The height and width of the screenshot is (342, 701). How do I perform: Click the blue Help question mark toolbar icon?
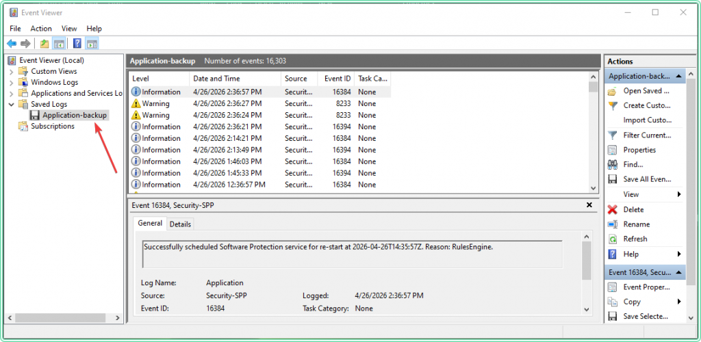point(77,44)
